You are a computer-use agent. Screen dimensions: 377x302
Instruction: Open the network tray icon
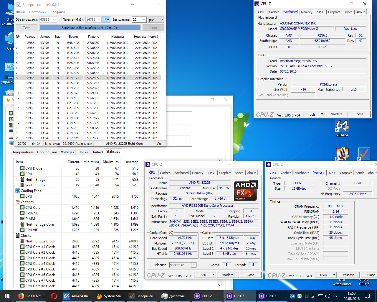(321, 296)
